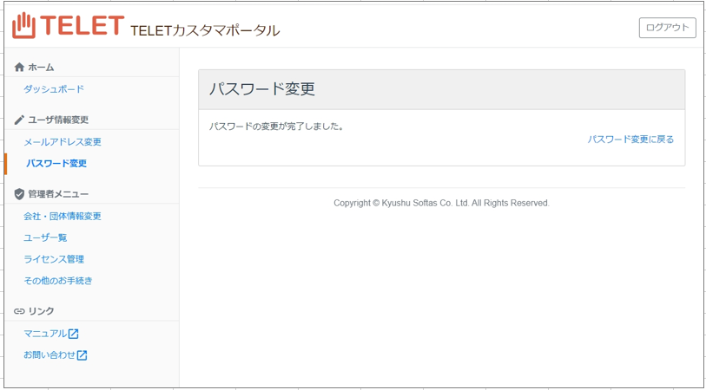This screenshot has width=706, height=390.
Task: Click the 管理者メニュー section header
Action: [58, 194]
